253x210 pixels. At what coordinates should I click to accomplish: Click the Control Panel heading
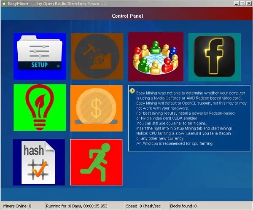click(127, 16)
